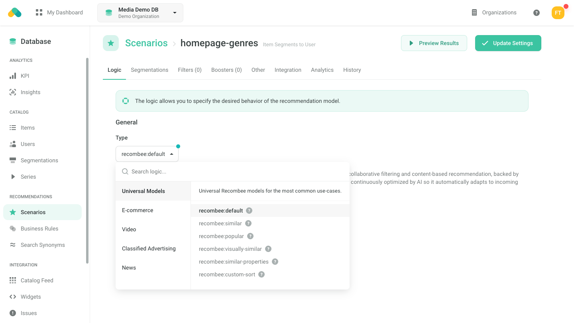Select the Logic tab
574x323 pixels.
click(x=114, y=70)
